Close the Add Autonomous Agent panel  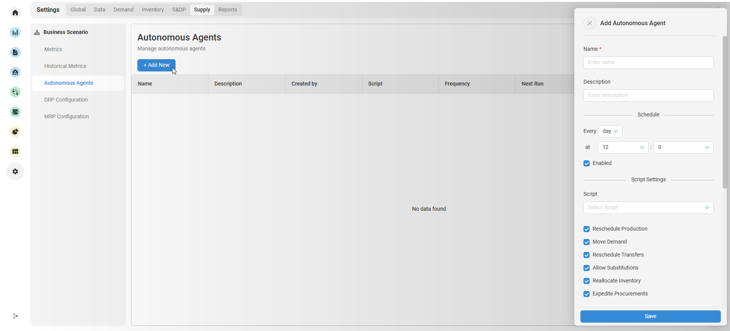589,23
